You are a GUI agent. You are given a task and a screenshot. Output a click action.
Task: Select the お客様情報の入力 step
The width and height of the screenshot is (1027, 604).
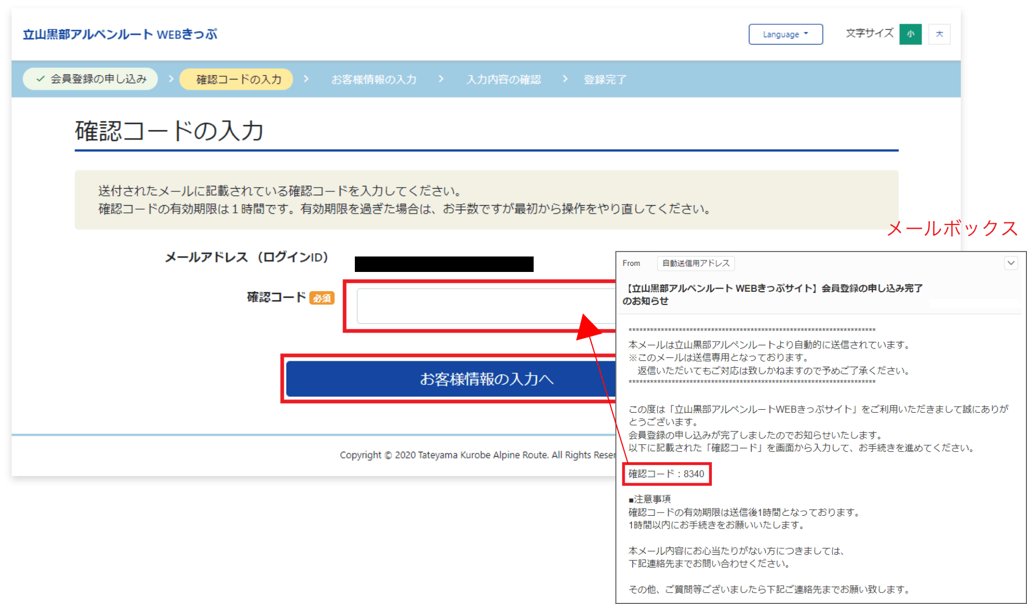[374, 79]
